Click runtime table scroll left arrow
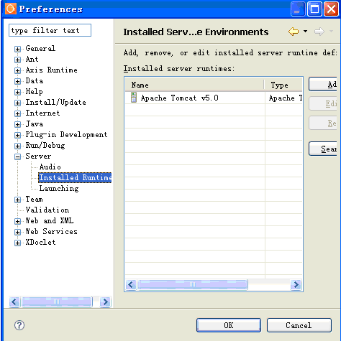The height and width of the screenshot is (341, 341). (131, 285)
